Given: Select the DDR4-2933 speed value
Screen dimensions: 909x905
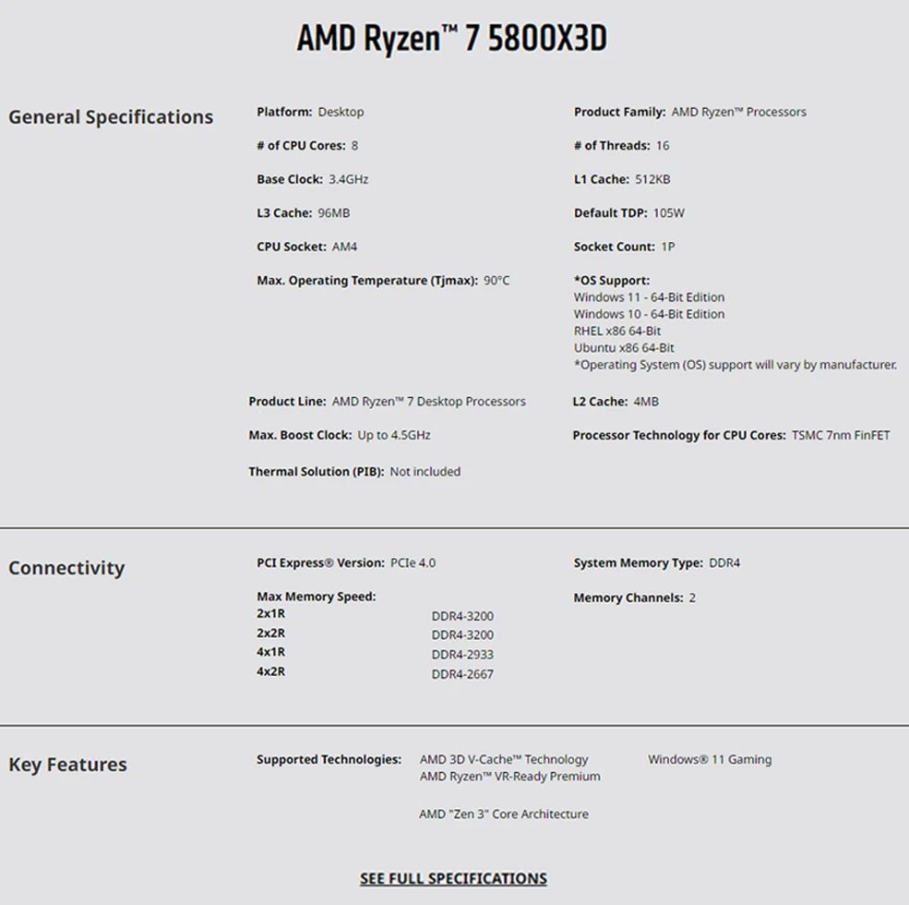Looking at the screenshot, I should pos(462,655).
